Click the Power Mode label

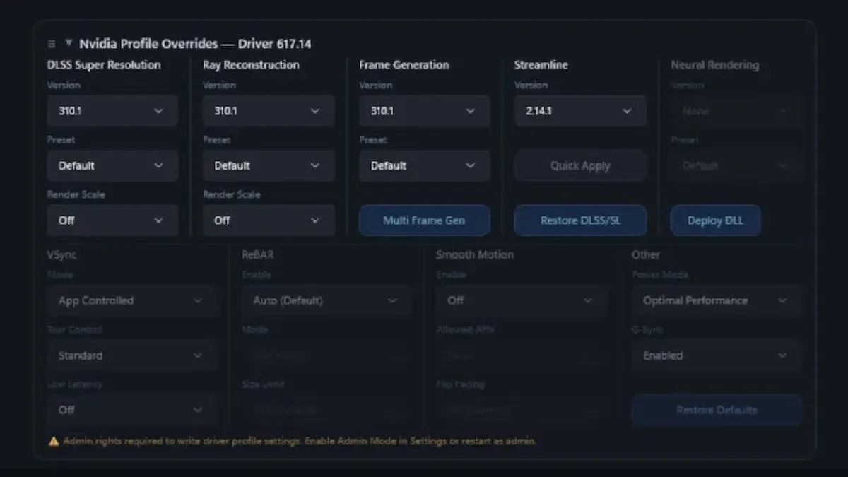tap(660, 275)
